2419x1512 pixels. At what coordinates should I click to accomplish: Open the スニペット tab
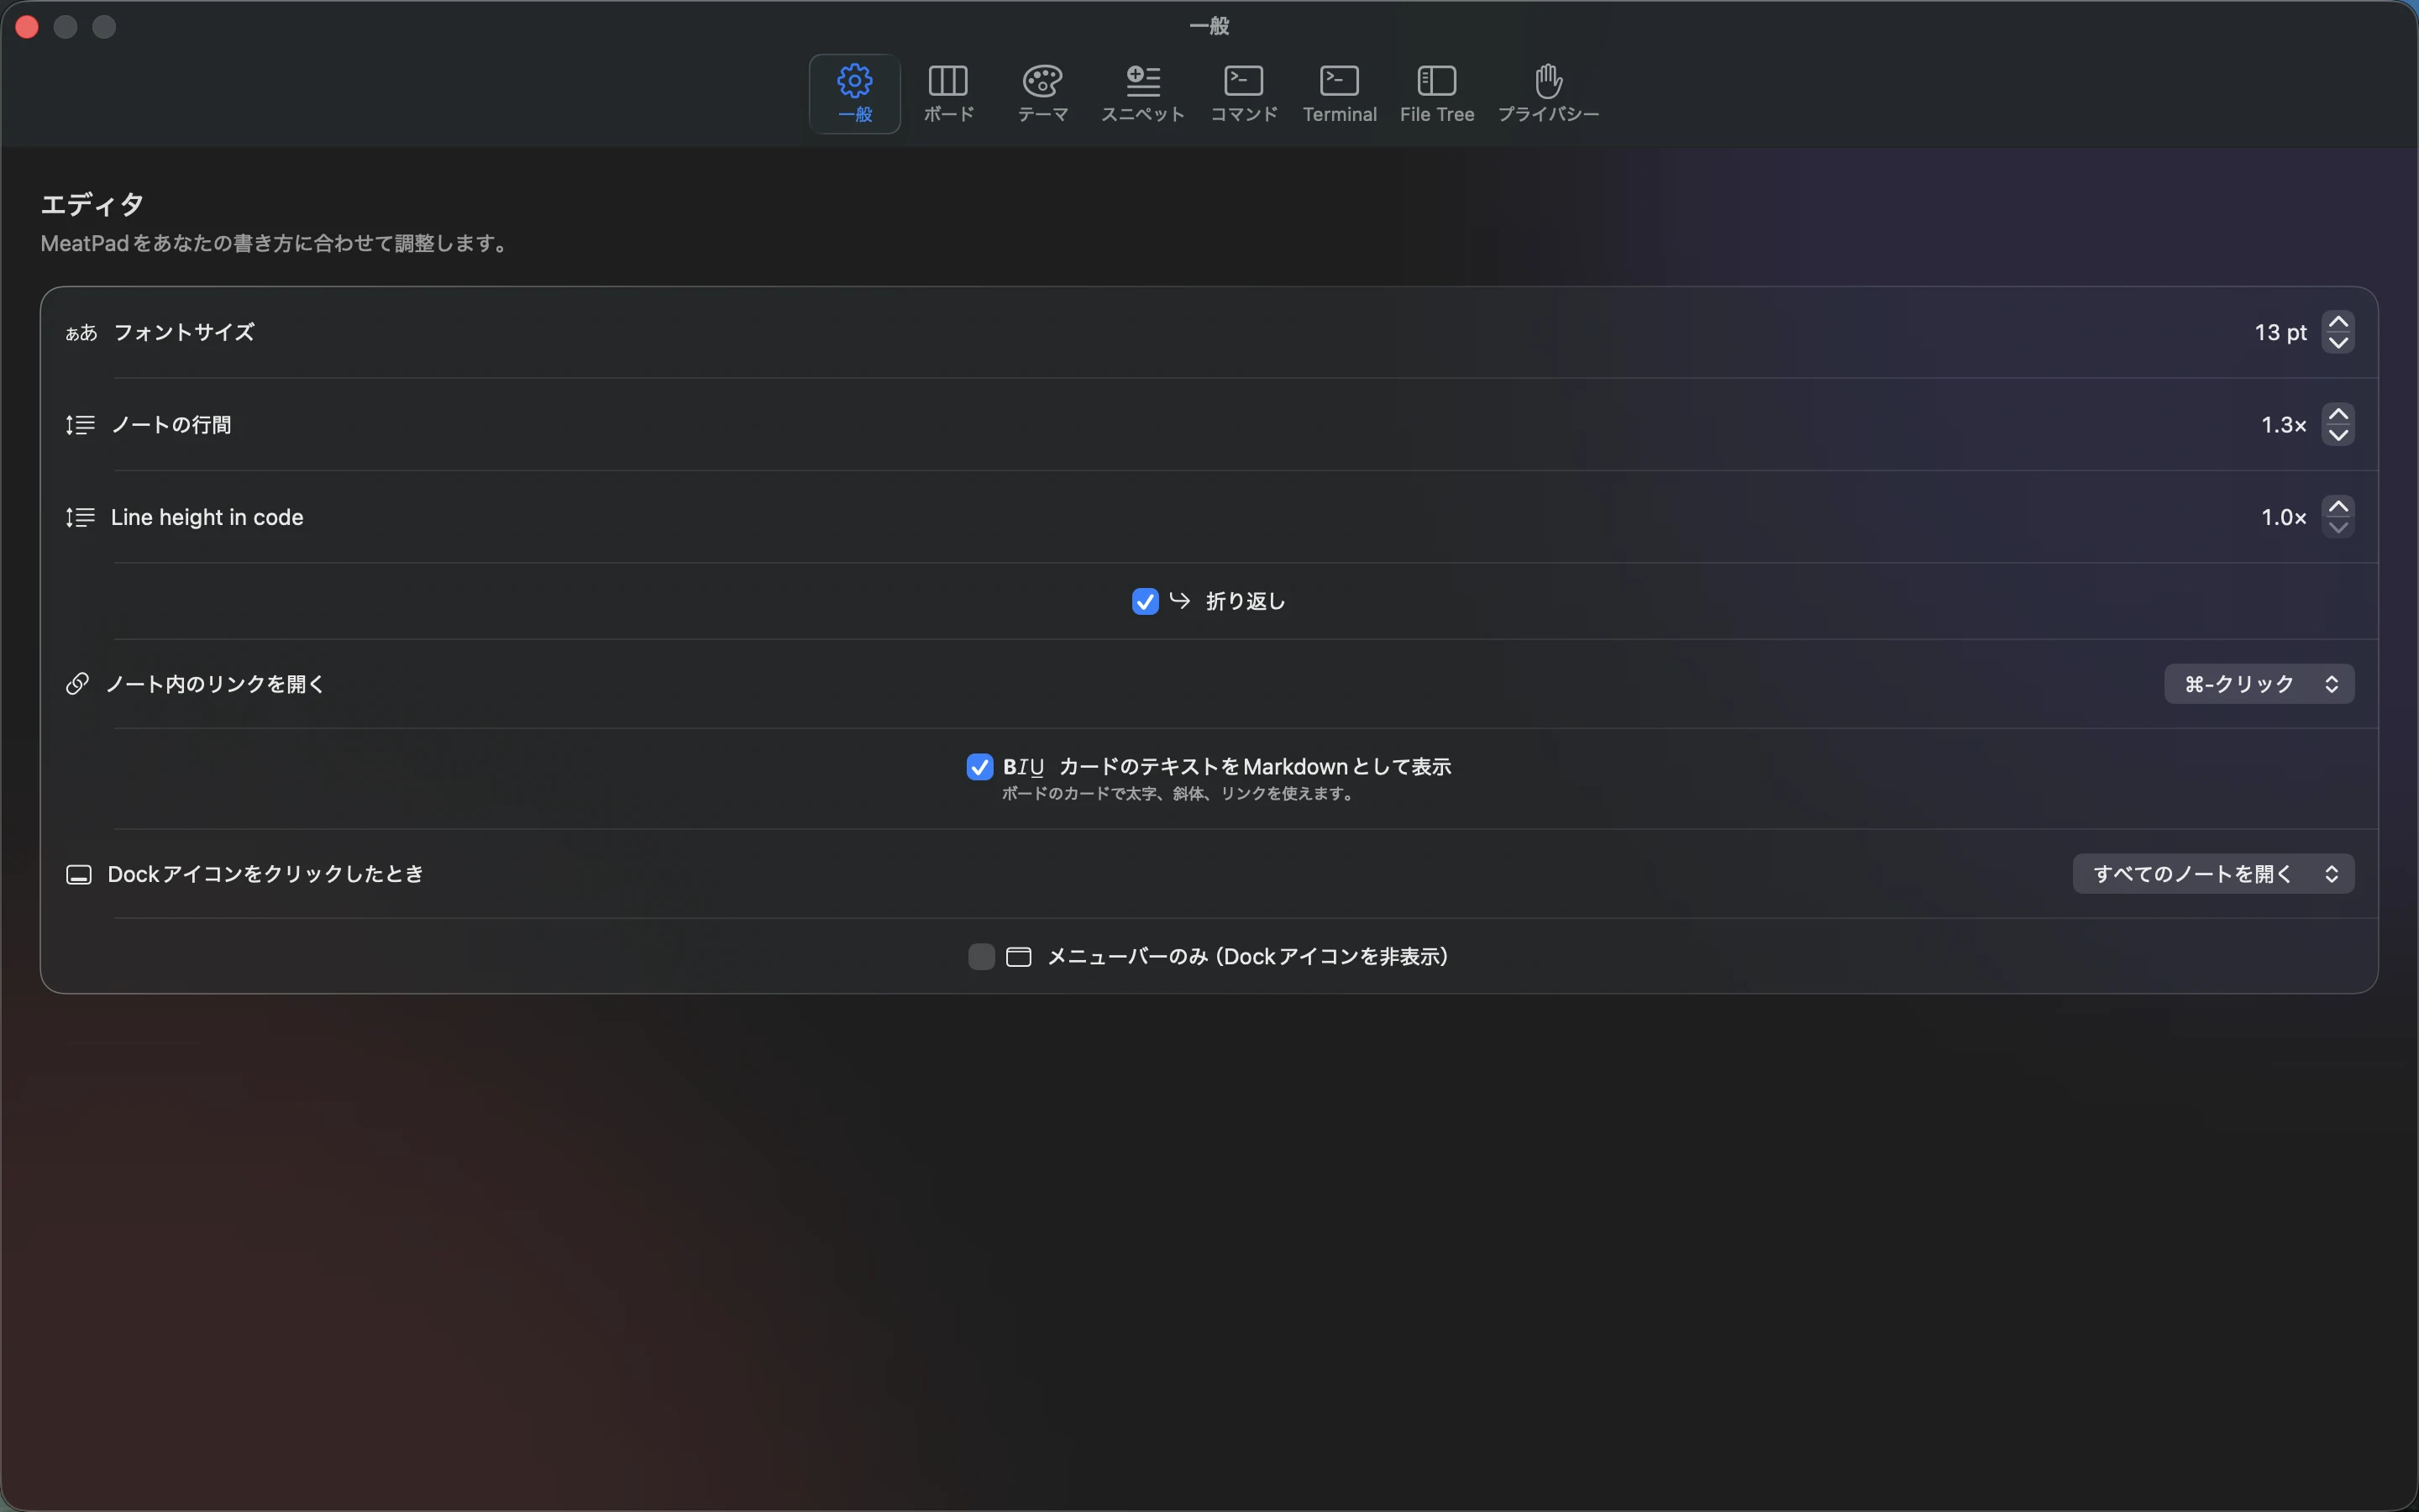pyautogui.click(x=1141, y=93)
